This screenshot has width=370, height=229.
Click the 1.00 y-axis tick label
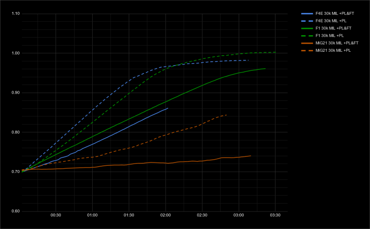(15, 53)
